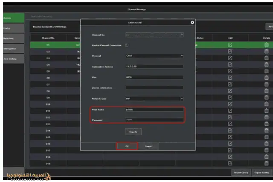This screenshot has height=182, width=273.
Task: Click the delete icon in row D5
Action: click(266, 71)
